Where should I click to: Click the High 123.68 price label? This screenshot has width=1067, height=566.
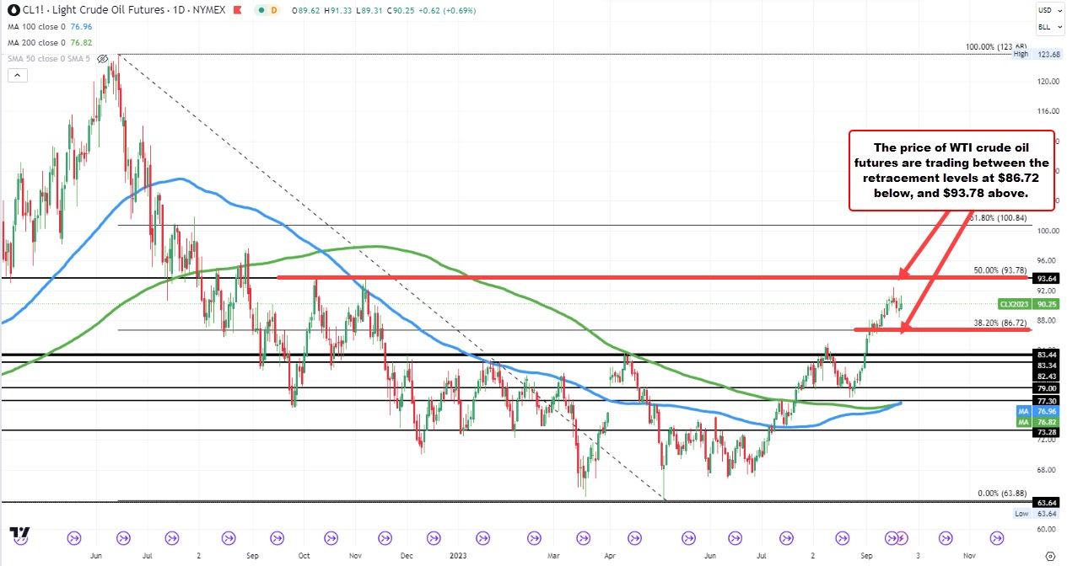(1036, 54)
